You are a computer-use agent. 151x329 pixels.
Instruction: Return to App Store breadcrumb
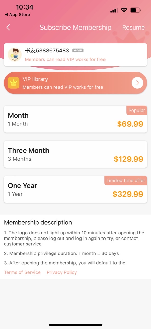[x=17, y=15]
